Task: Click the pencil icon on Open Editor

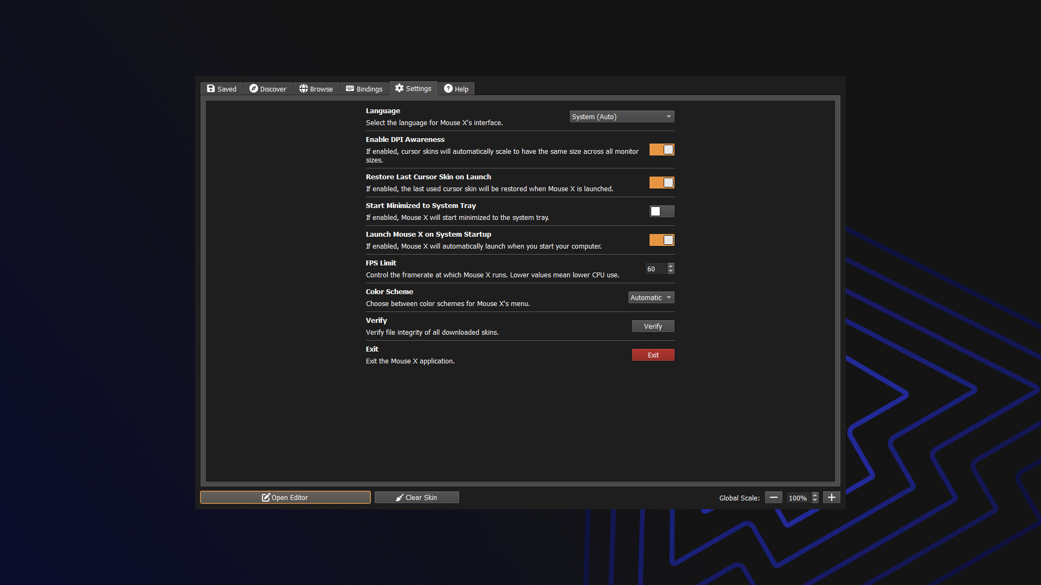Action: tap(266, 497)
